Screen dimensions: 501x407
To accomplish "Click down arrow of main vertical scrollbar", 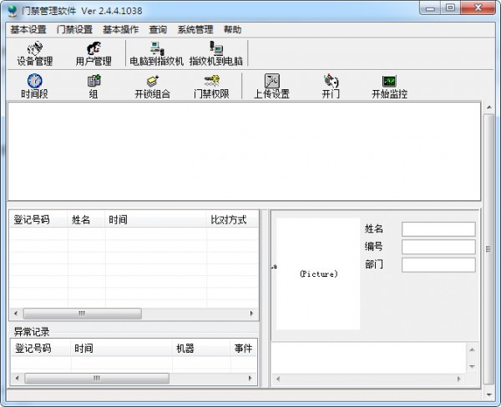I will [x=489, y=394].
